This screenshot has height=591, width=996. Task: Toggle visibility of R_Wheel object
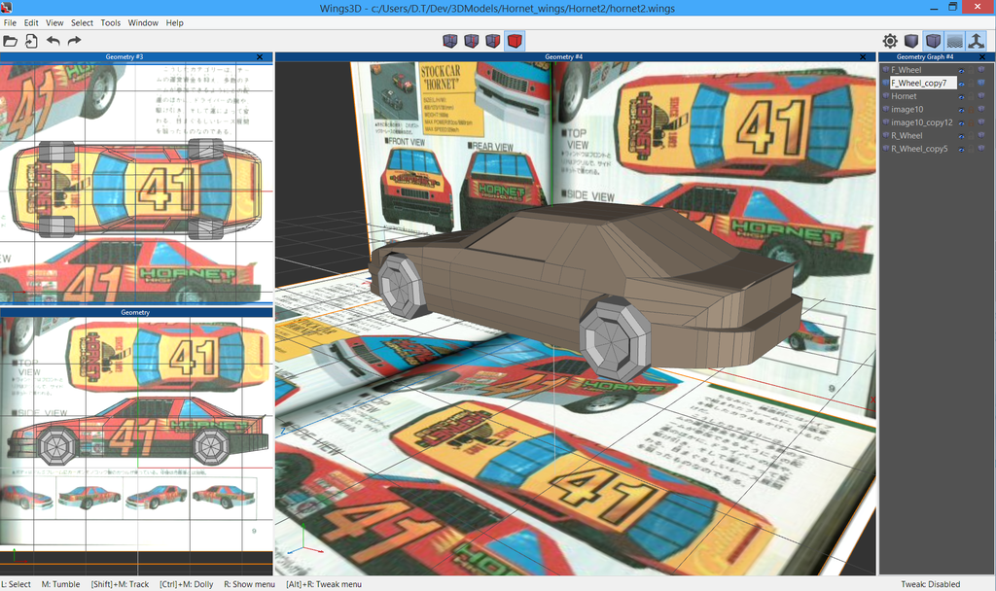(x=961, y=136)
